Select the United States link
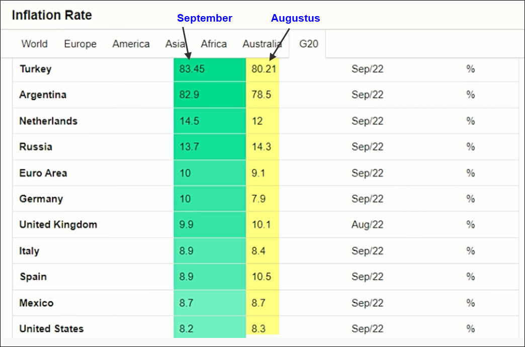This screenshot has height=347, width=525. [x=51, y=329]
